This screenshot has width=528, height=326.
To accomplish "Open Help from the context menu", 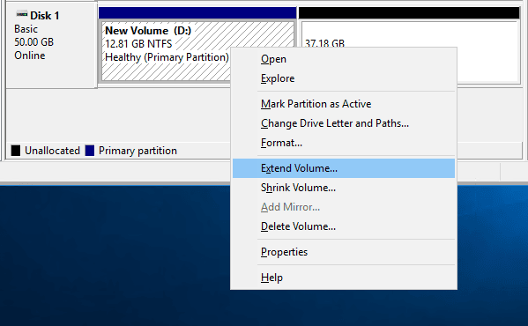I will coord(344,278).
